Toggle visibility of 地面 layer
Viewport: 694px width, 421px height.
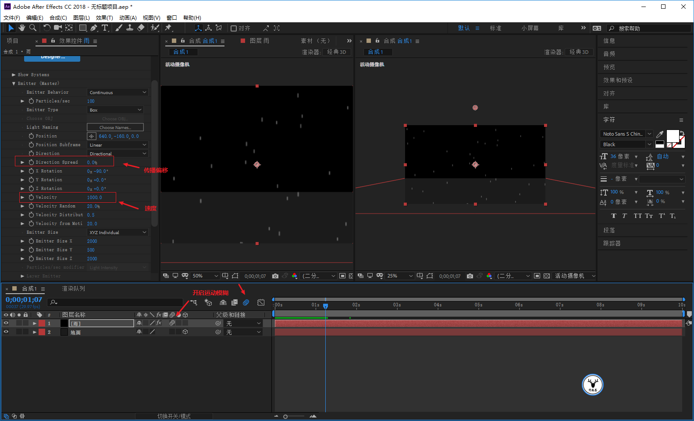point(6,332)
